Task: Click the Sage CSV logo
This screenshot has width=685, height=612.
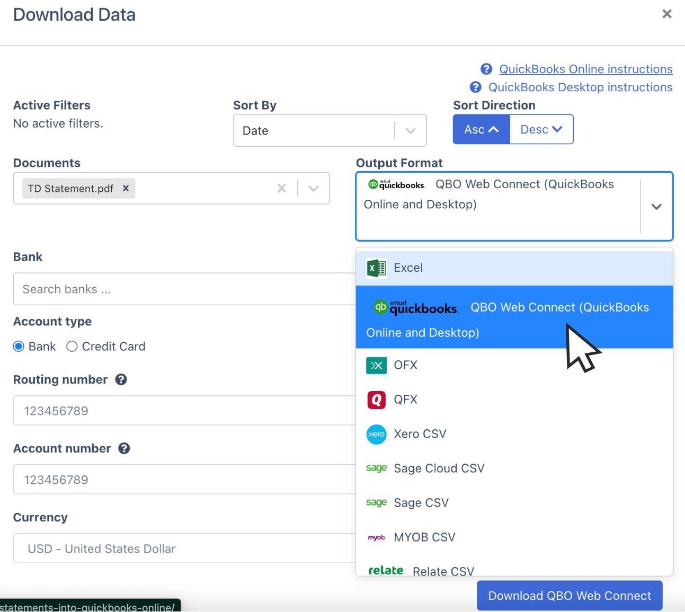Action: tap(376, 502)
